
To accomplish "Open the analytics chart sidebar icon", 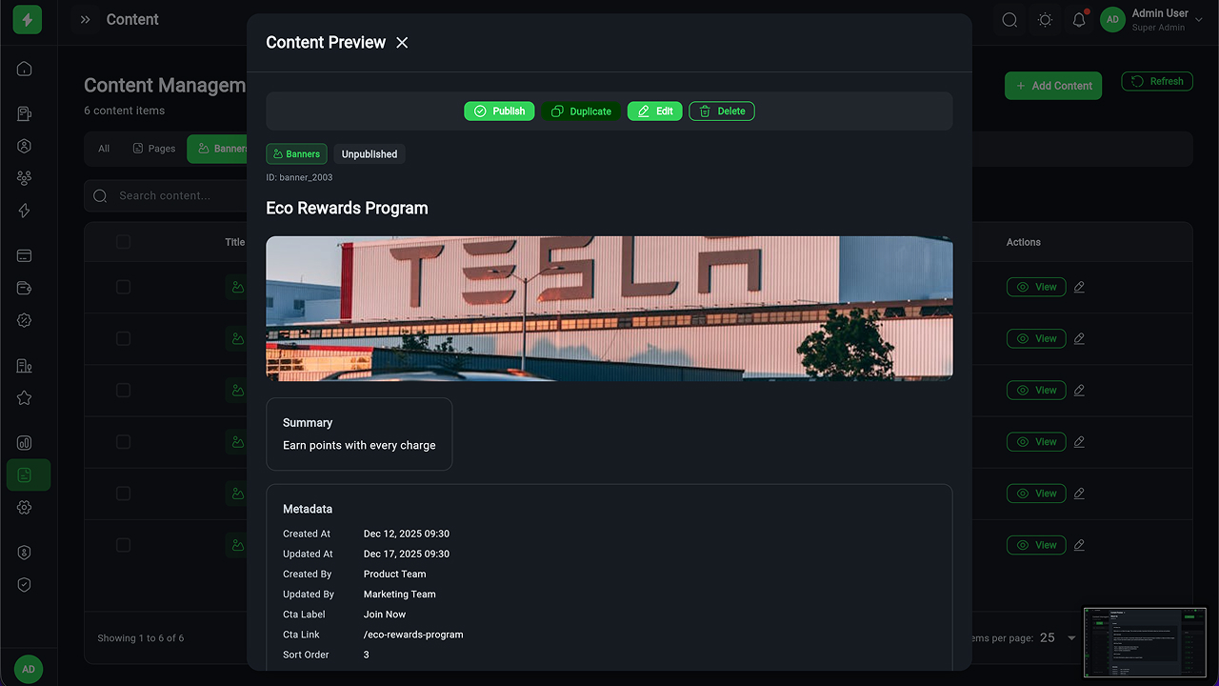I will point(25,443).
